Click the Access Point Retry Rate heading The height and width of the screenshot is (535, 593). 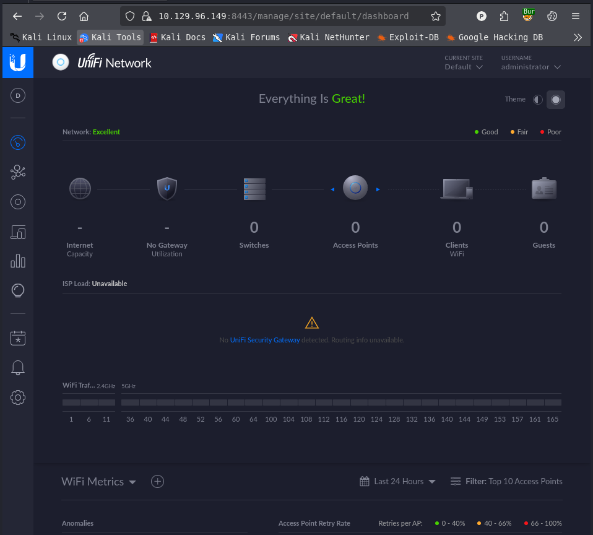[314, 523]
